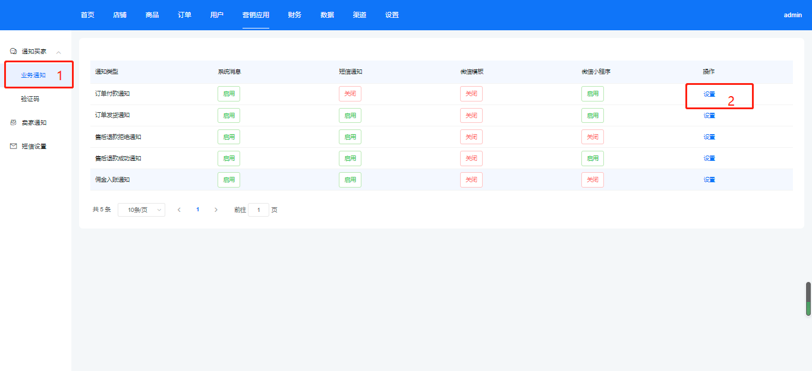Open the 10条/页 page size dropdown
812x371 pixels.
[x=141, y=210]
